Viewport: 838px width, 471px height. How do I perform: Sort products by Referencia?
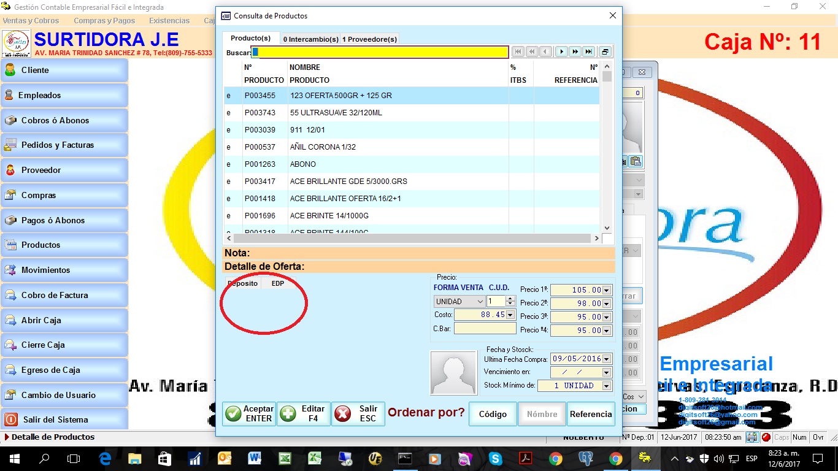pos(590,414)
